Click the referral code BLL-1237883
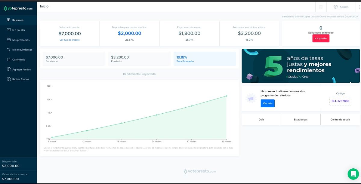The image size is (361, 184). tap(340, 101)
